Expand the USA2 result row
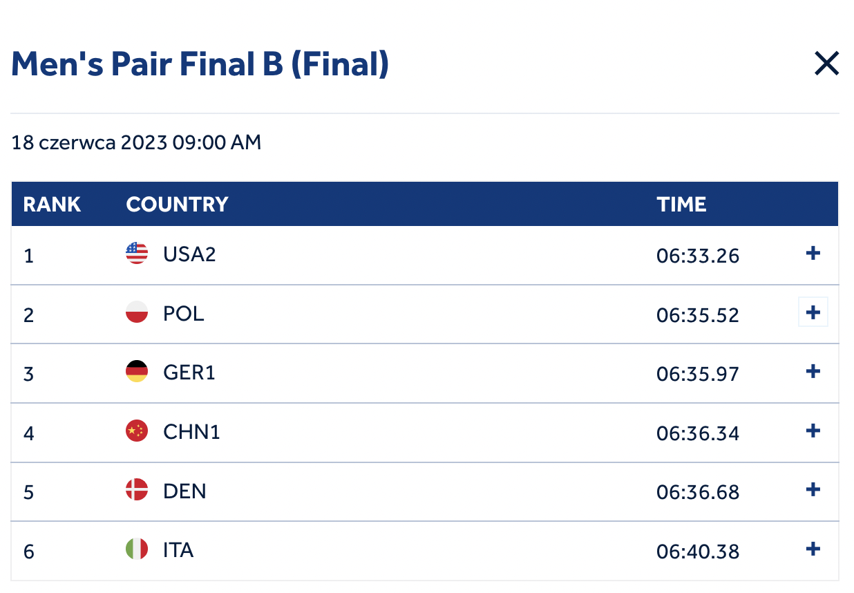 [x=813, y=254]
